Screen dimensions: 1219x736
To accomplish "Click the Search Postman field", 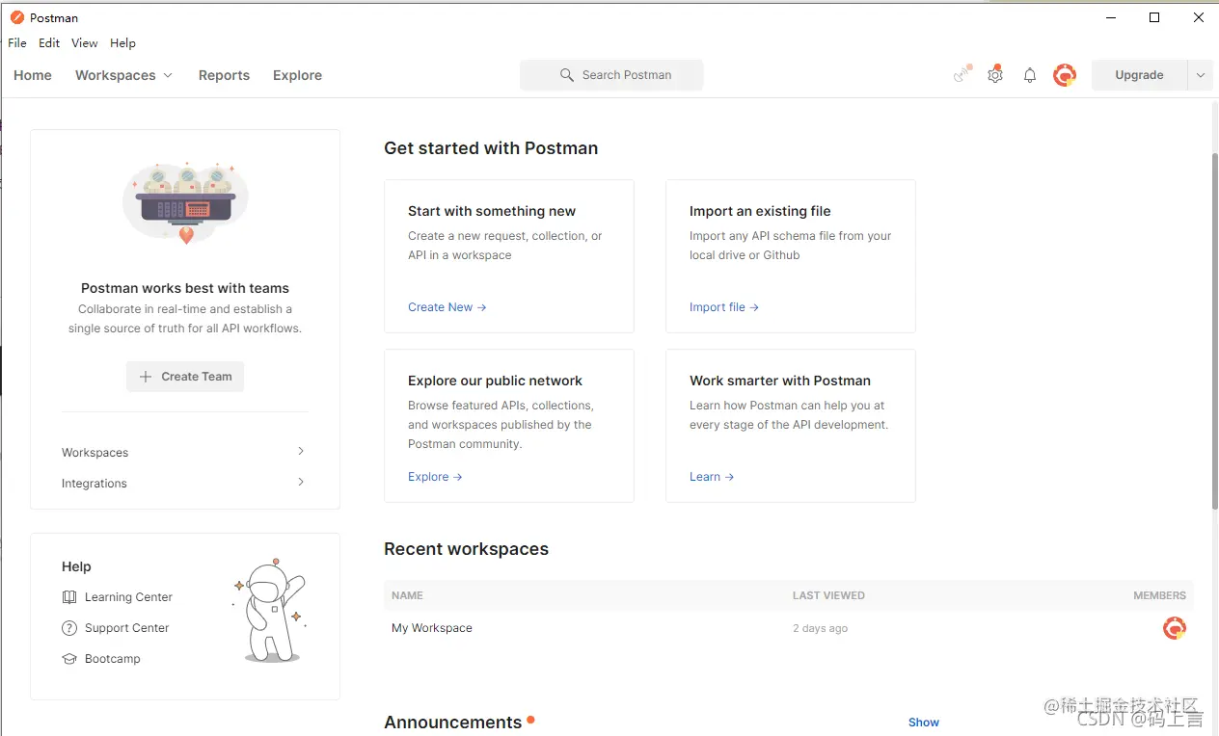I will [611, 75].
